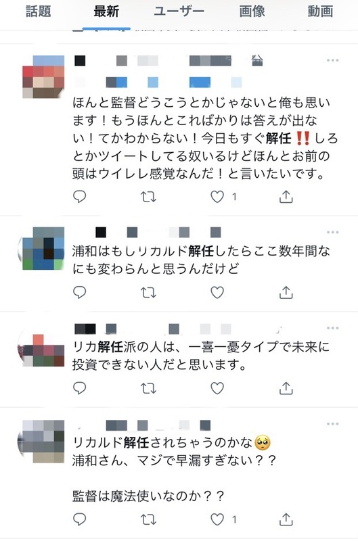Switch to the 画像 tab
Image resolution: width=358 pixels, height=541 pixels.
pyautogui.click(x=252, y=11)
